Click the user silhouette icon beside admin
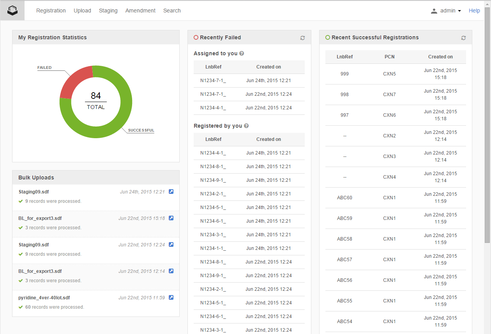The image size is (491, 334). (x=434, y=11)
